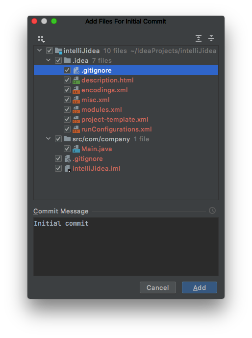The height and width of the screenshot is (338, 252).
Task: Select the Main.java file name
Action: point(97,149)
